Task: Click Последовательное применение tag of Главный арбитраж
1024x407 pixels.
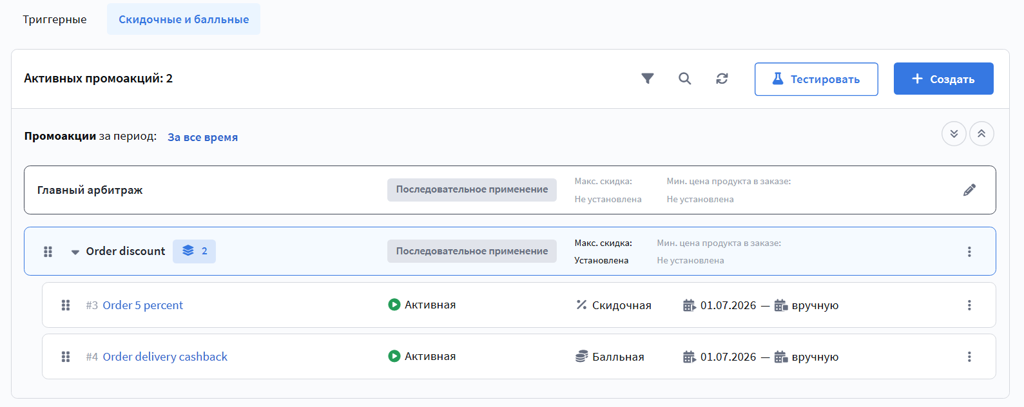Action: [472, 190]
